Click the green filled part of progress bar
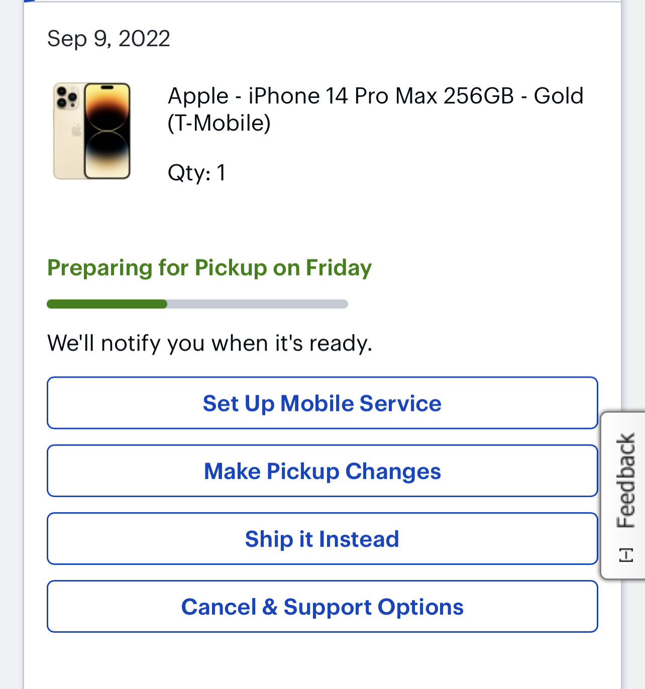The width and height of the screenshot is (645, 689). point(107,304)
